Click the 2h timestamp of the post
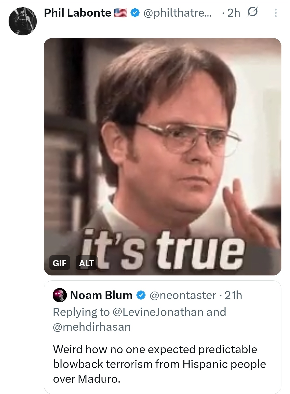The height and width of the screenshot is (394, 290). coord(233,13)
